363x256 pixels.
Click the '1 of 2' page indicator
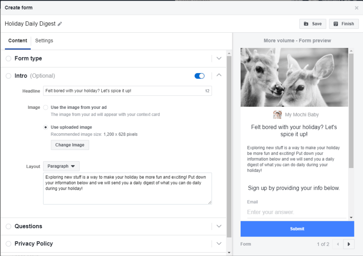(323, 244)
